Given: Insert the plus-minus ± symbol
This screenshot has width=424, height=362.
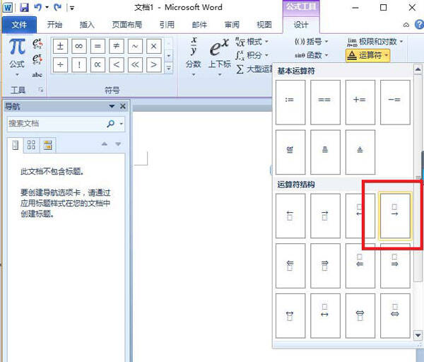Looking at the screenshot, I should tap(60, 46).
